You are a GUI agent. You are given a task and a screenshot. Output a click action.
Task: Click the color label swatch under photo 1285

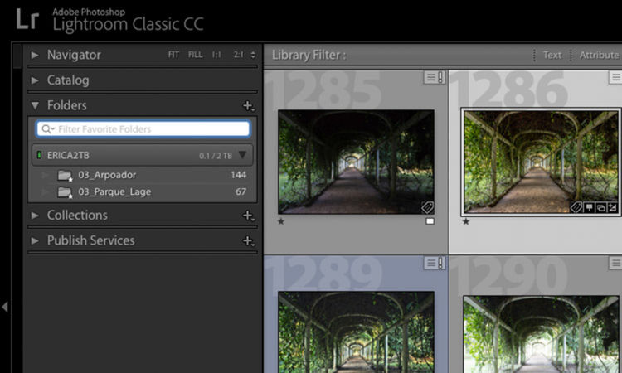point(430,221)
